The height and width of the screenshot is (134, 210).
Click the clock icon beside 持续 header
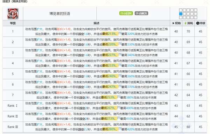coord(198,23)
